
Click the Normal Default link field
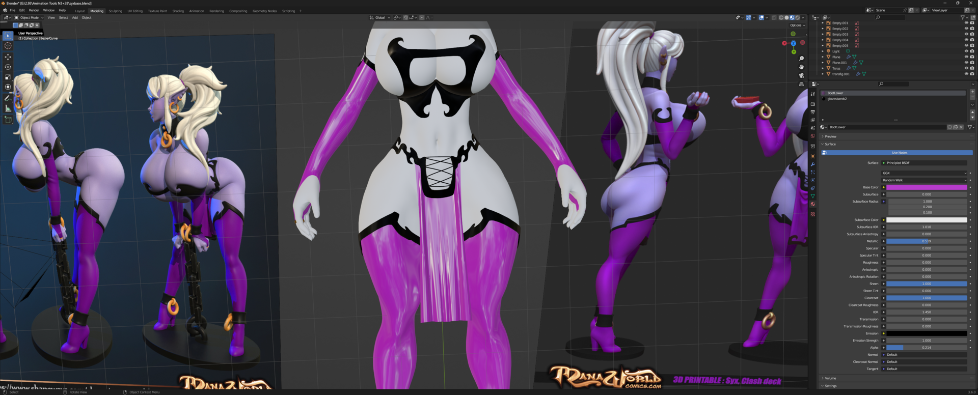coord(925,355)
